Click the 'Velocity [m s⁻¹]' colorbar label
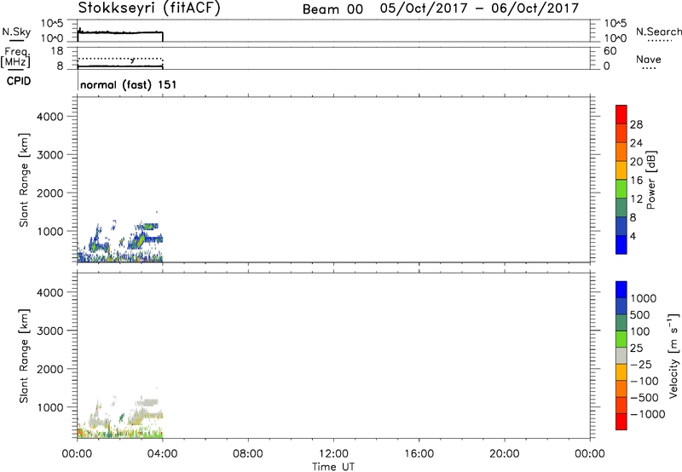Viewport: 682px width, 472px height. pos(673,355)
